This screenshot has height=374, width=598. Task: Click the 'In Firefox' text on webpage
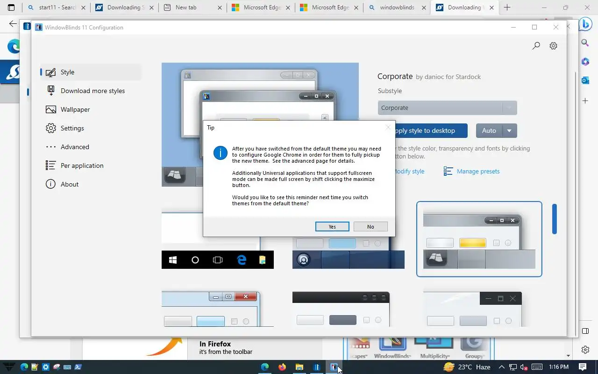tap(215, 344)
